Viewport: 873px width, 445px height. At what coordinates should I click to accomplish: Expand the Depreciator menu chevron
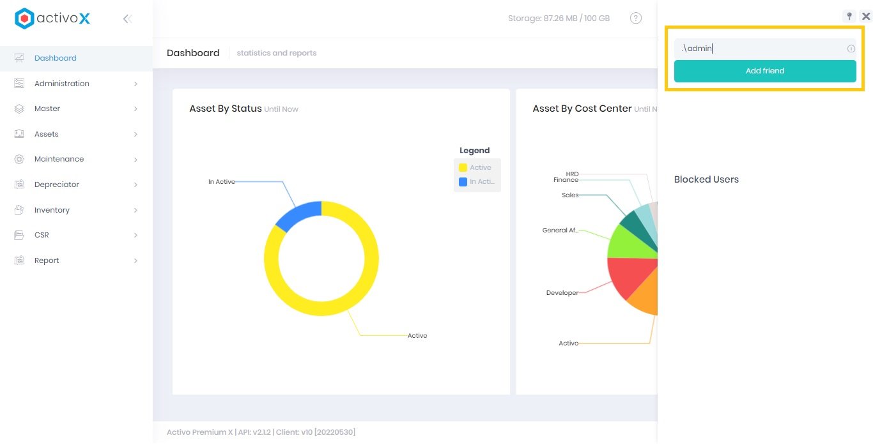coord(135,185)
